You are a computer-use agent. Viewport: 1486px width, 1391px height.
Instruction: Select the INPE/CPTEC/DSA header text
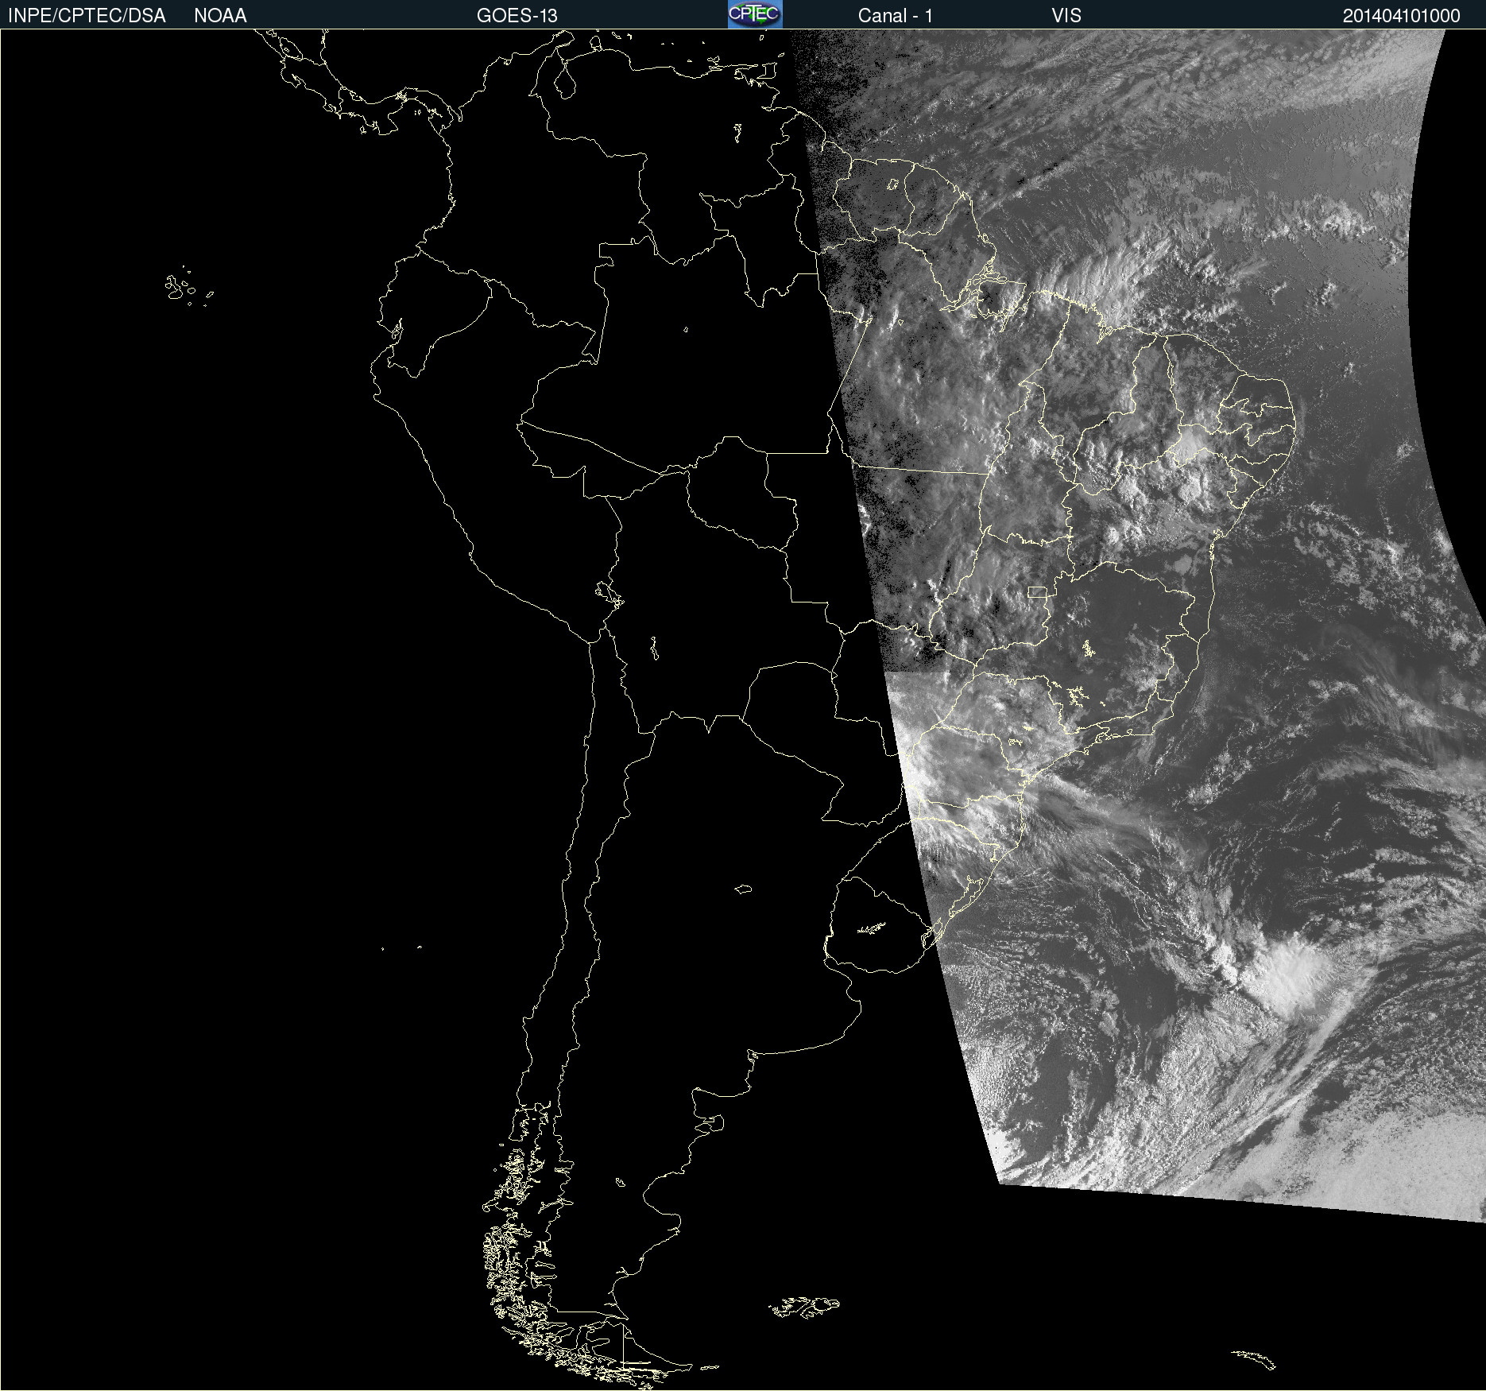coord(87,16)
